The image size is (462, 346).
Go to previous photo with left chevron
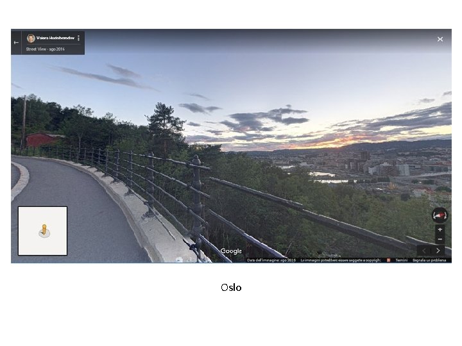pyautogui.click(x=424, y=251)
